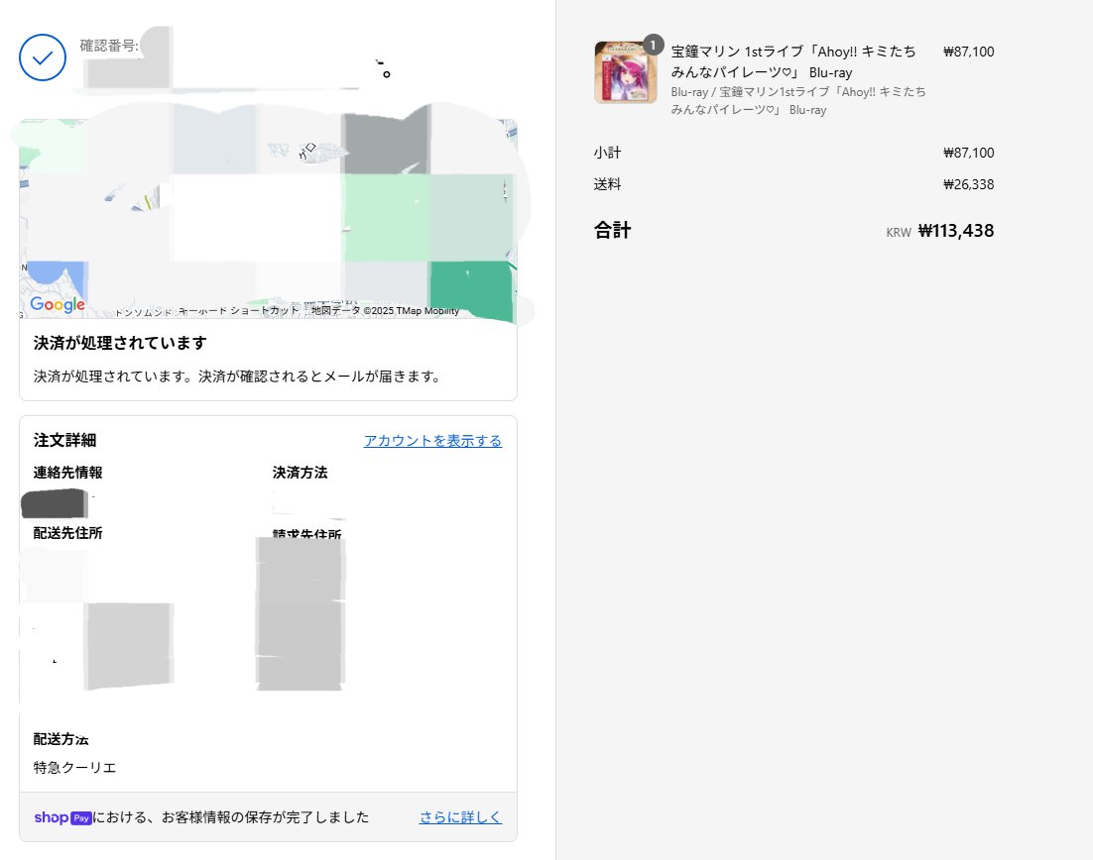The height and width of the screenshot is (860, 1093).
Task: Select the 特急クーリエ shipping method text
Action: pos(74,768)
